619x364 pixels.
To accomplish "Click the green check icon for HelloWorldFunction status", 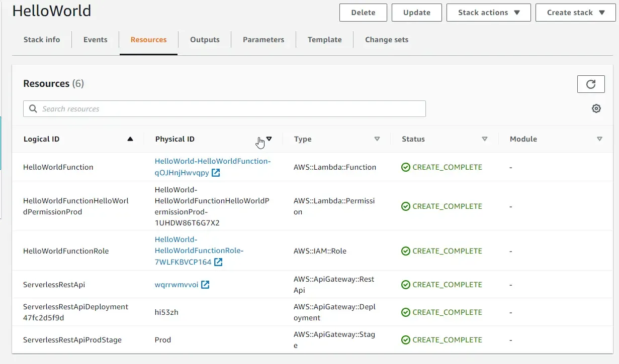I will click(405, 167).
